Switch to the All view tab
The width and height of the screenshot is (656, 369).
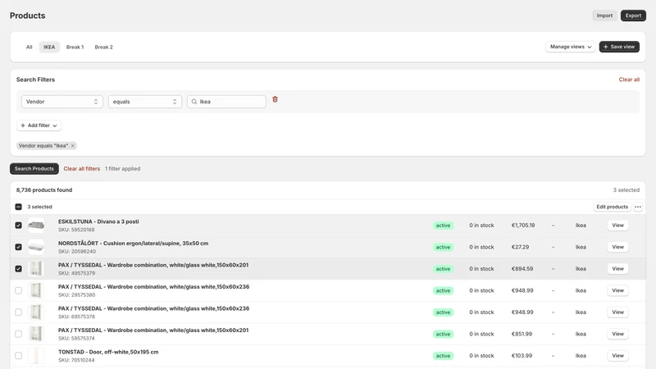click(30, 48)
